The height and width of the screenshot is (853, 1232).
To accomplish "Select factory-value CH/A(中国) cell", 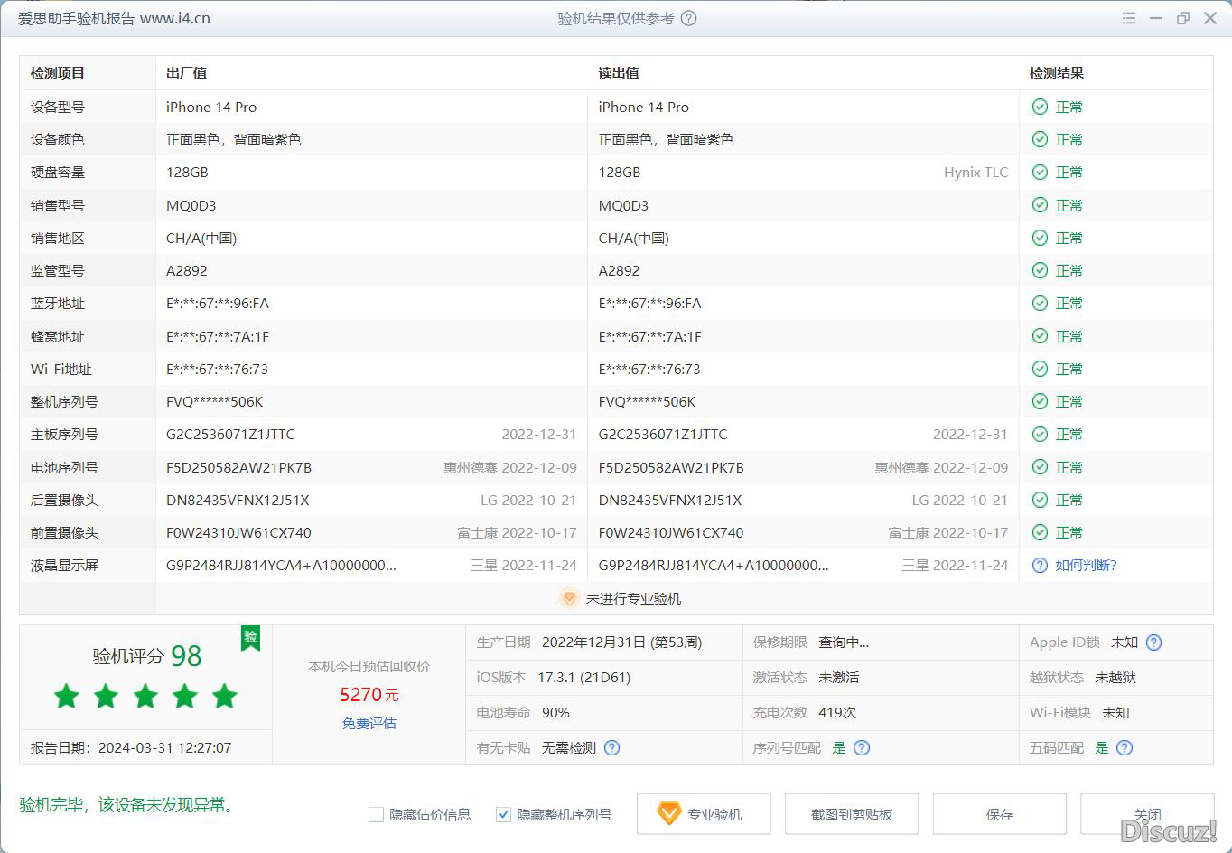I will coord(201,238).
